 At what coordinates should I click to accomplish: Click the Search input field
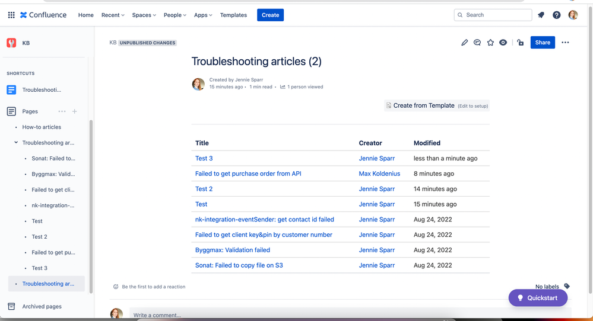pos(493,15)
